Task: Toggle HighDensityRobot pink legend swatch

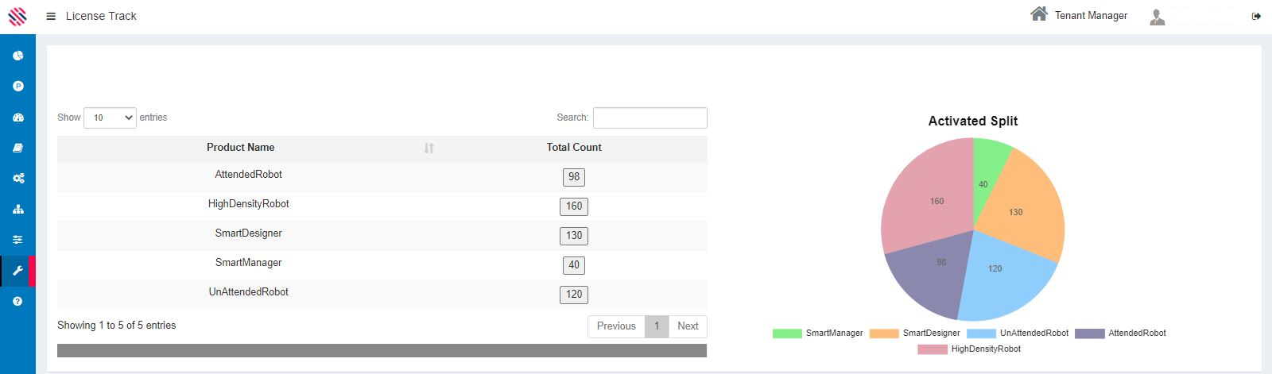Action: click(933, 349)
